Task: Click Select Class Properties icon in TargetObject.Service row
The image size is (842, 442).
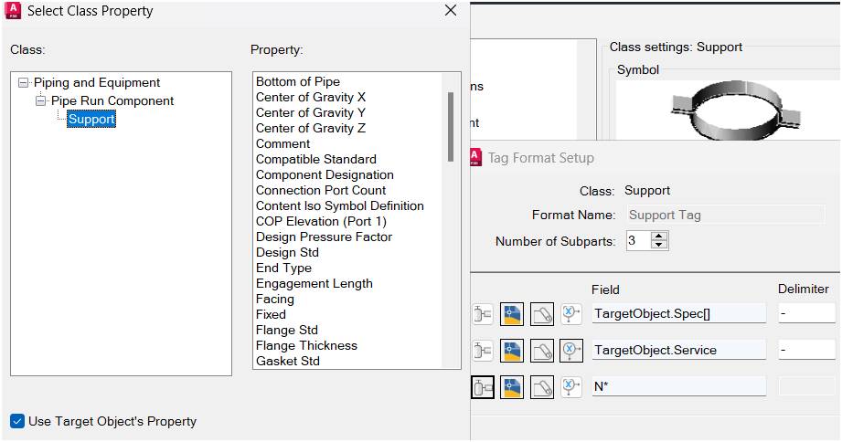Action: 483,351
